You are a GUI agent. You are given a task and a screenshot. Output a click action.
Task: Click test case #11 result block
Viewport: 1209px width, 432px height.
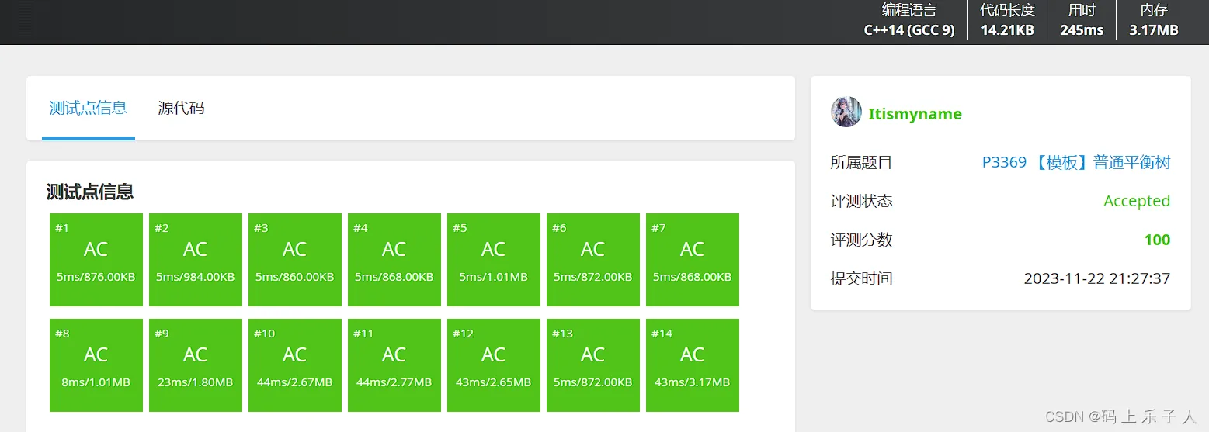(x=394, y=365)
